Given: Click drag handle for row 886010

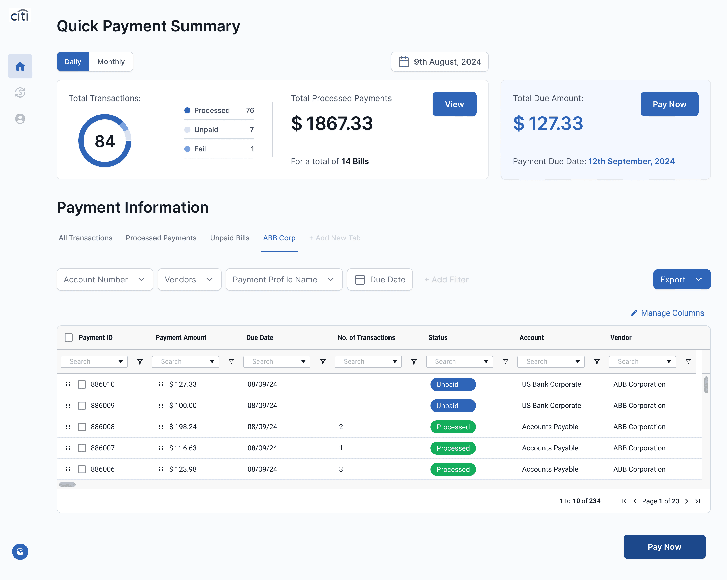Looking at the screenshot, I should (69, 384).
